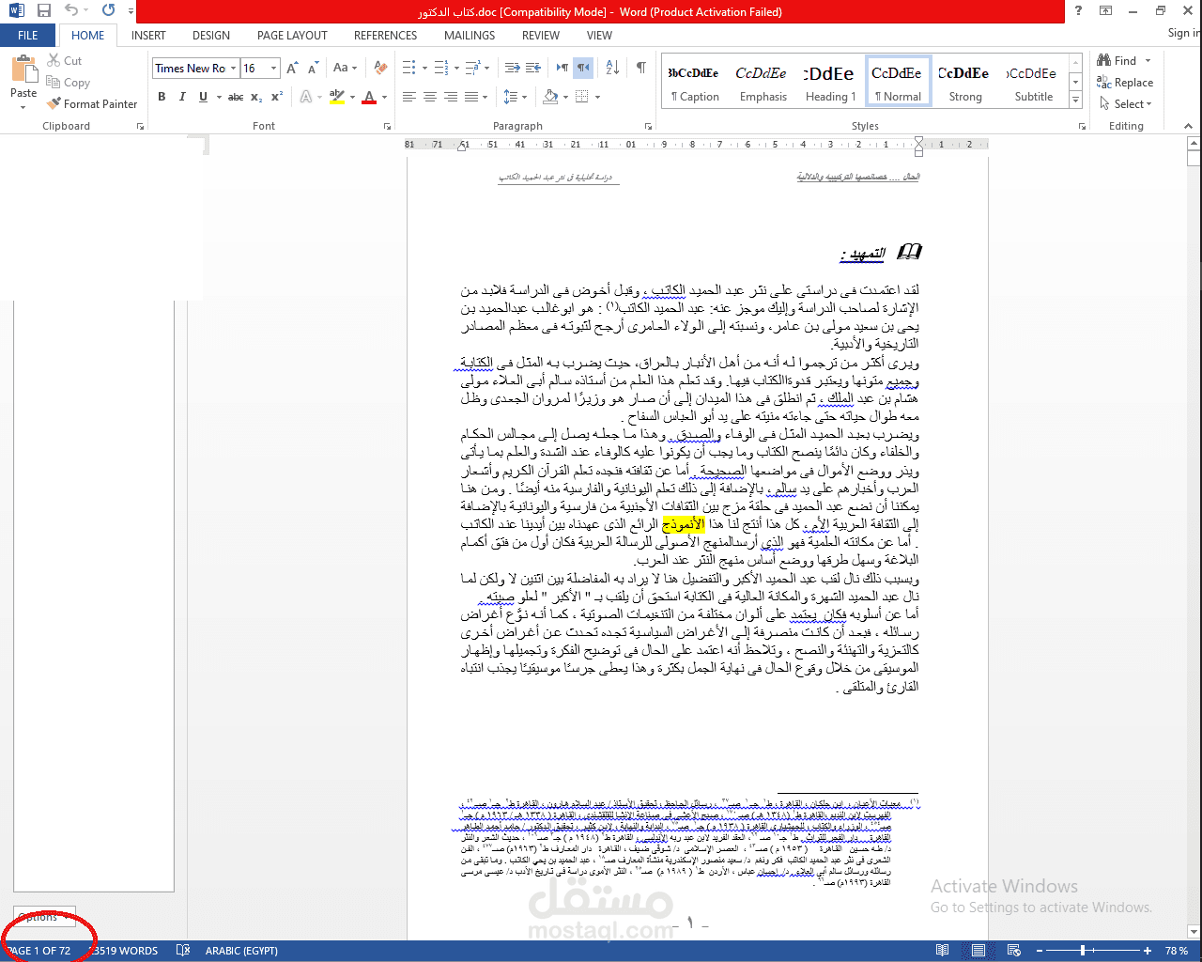Click the zoom in plus button

click(x=1148, y=951)
